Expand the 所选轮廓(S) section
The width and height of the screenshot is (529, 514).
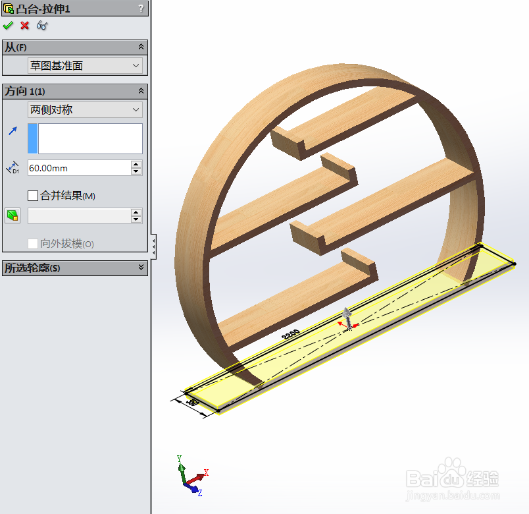pyautogui.click(x=140, y=268)
